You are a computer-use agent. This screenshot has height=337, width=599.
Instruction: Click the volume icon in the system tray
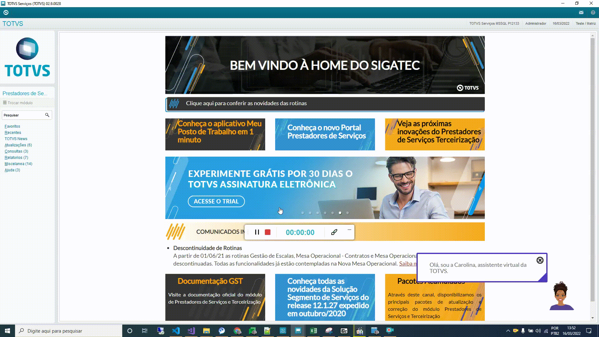coord(538,331)
